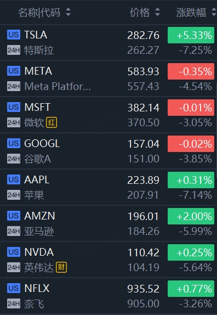Click the META -0.35% red change button

pos(191,71)
